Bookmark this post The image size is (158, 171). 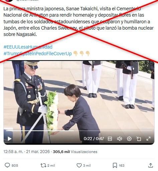click(x=115, y=165)
